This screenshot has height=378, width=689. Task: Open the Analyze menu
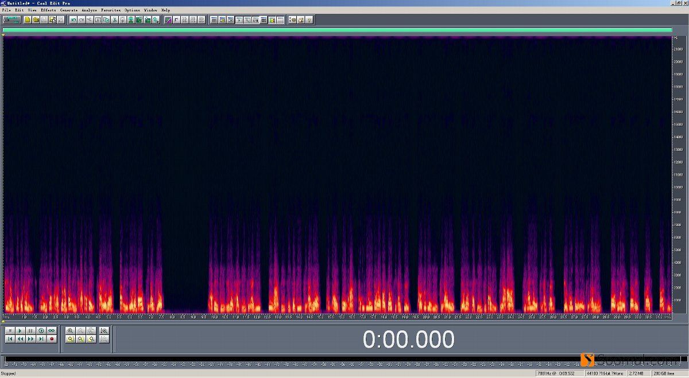pos(89,10)
